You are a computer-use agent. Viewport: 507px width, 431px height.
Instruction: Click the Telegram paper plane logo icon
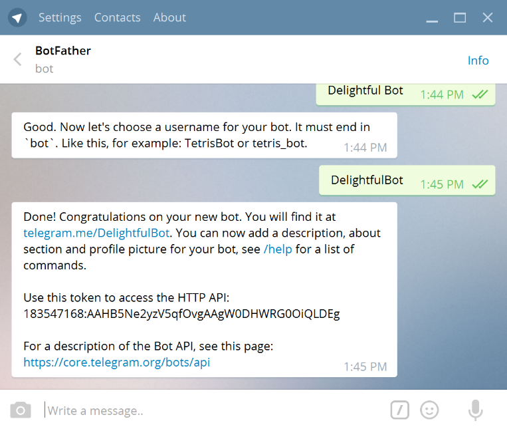click(17, 17)
